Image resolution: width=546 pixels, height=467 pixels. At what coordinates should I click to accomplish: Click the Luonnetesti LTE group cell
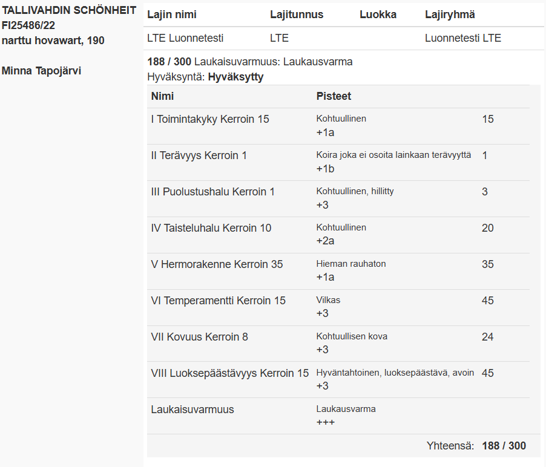[x=463, y=38]
